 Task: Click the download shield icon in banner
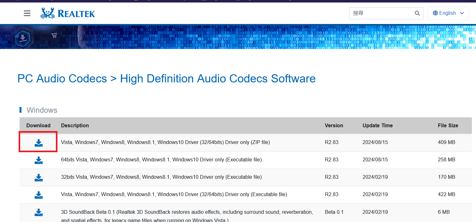pyautogui.click(x=22, y=38)
